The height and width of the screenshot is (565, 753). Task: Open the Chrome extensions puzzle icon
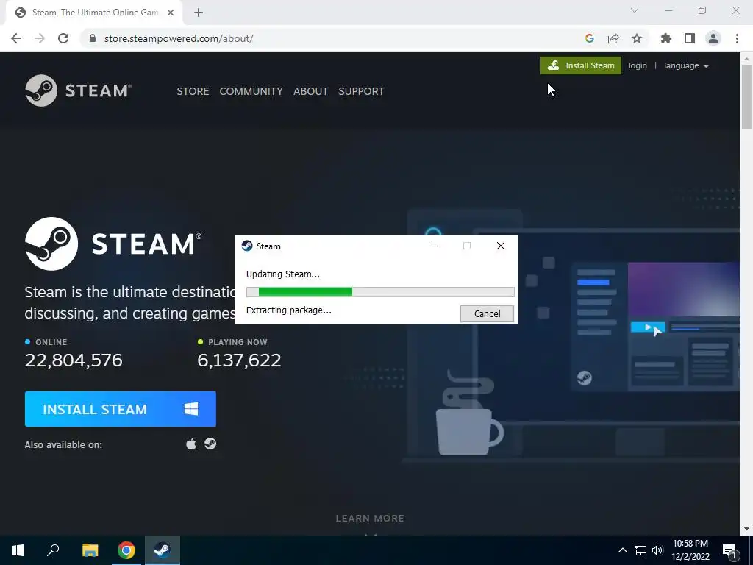[666, 38]
